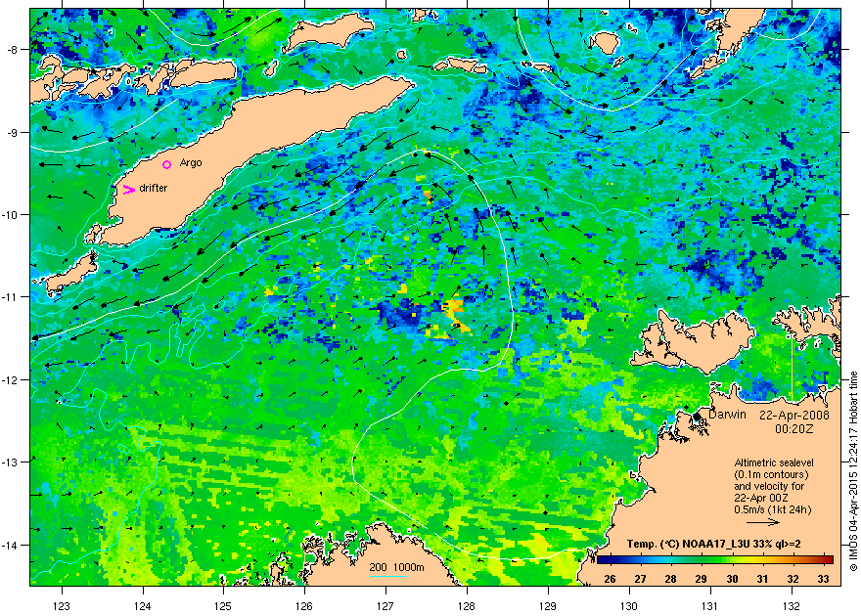Click latitude axis label '-14'

pyautogui.click(x=11, y=546)
